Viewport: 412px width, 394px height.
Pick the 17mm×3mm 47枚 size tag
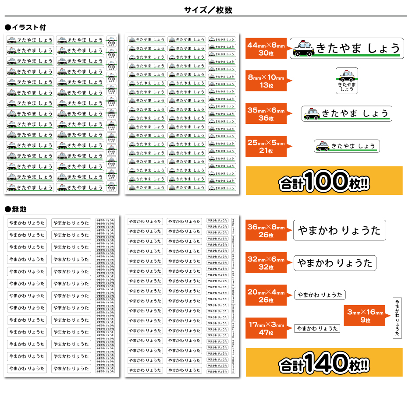[266, 328]
